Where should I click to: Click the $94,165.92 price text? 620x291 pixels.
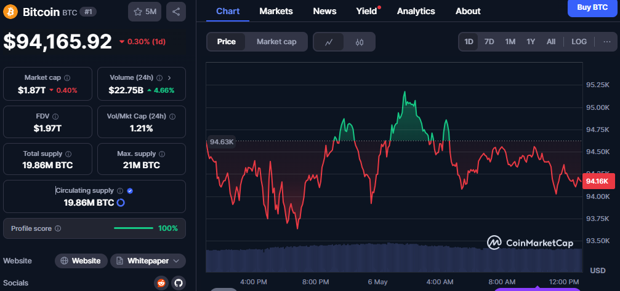click(58, 41)
